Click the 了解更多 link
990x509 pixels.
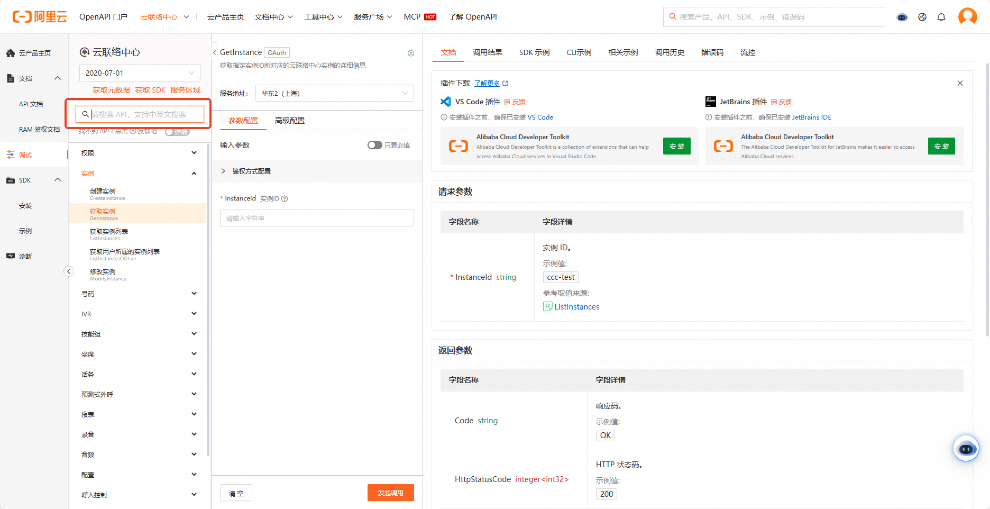coord(487,83)
